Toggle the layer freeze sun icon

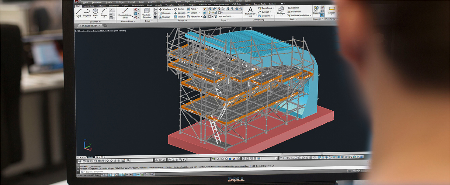tap(213, 13)
